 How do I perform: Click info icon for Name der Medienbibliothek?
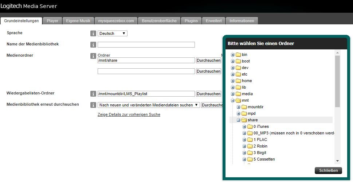point(93,45)
